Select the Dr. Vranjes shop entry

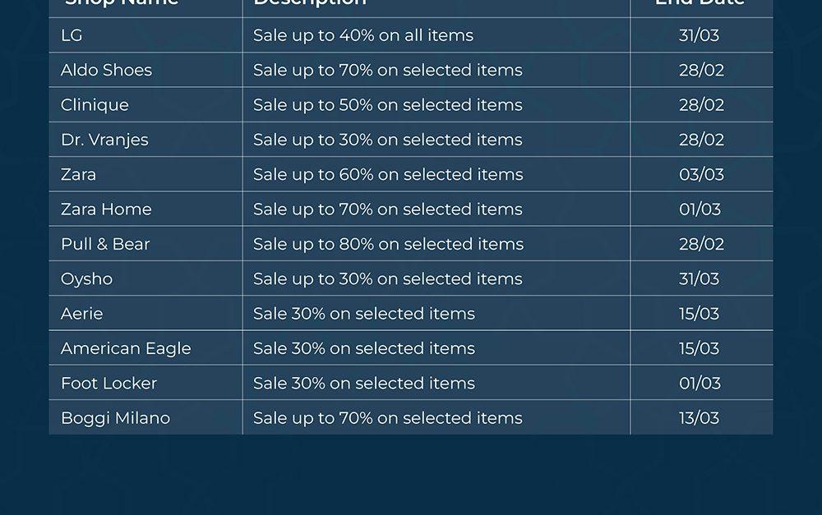click(104, 140)
